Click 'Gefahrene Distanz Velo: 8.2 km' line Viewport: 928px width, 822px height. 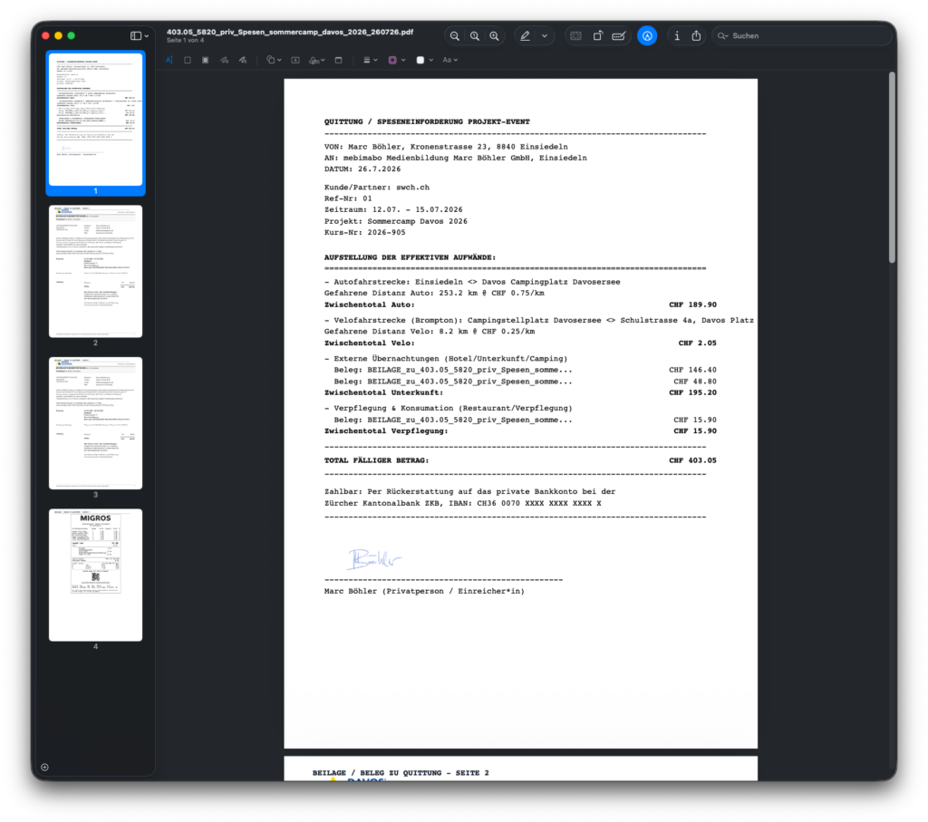coord(429,332)
